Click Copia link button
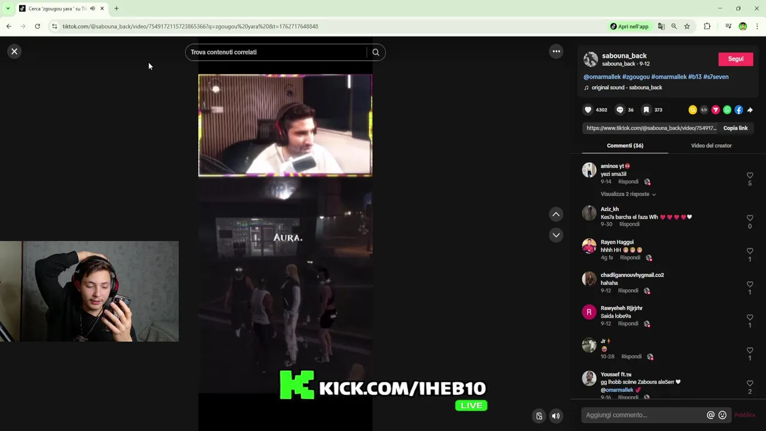The height and width of the screenshot is (431, 766). pyautogui.click(x=735, y=128)
